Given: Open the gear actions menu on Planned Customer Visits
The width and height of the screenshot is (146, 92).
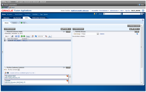Looking at the screenshot, I should coord(64,32).
